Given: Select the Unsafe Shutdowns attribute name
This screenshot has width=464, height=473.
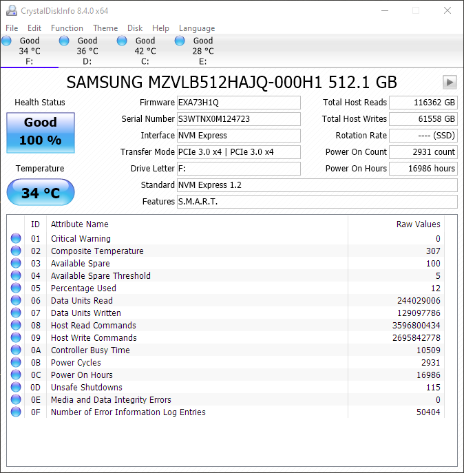Looking at the screenshot, I should (x=87, y=387).
